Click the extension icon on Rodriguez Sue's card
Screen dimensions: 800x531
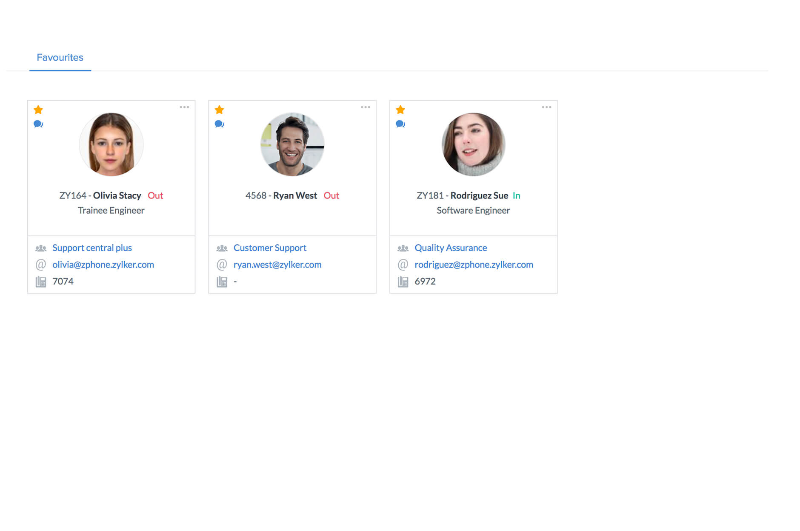(403, 281)
